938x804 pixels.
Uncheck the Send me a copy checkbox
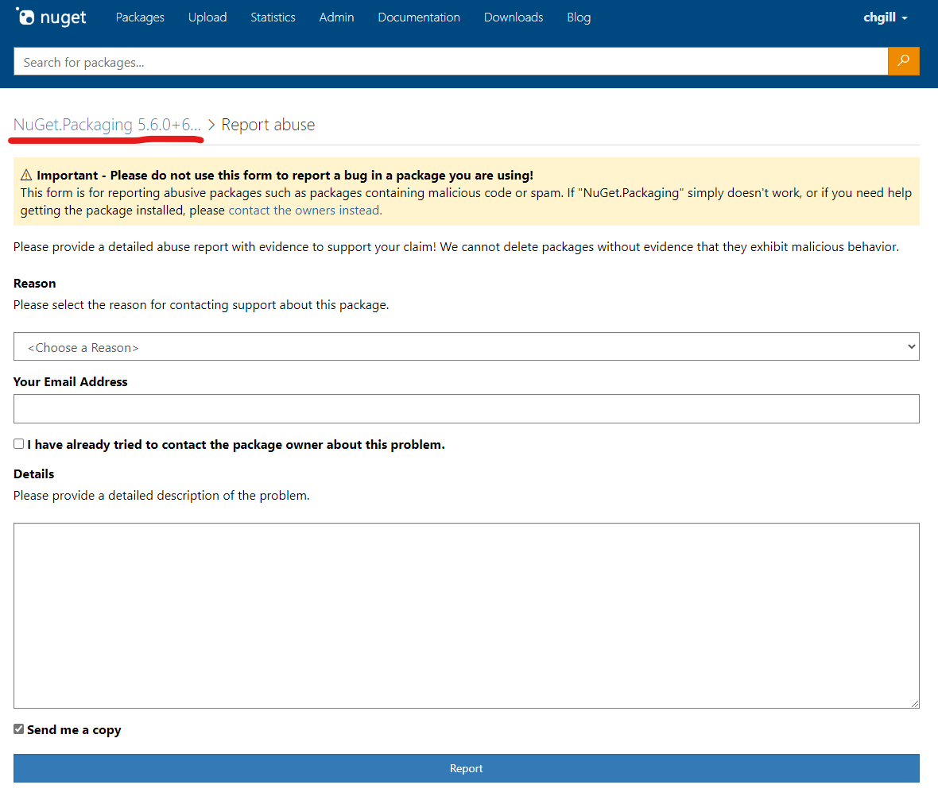coord(18,729)
